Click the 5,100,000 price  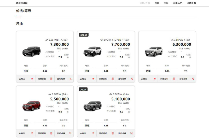coord(121,99)
